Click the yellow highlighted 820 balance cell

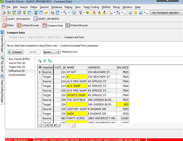tap(122, 104)
